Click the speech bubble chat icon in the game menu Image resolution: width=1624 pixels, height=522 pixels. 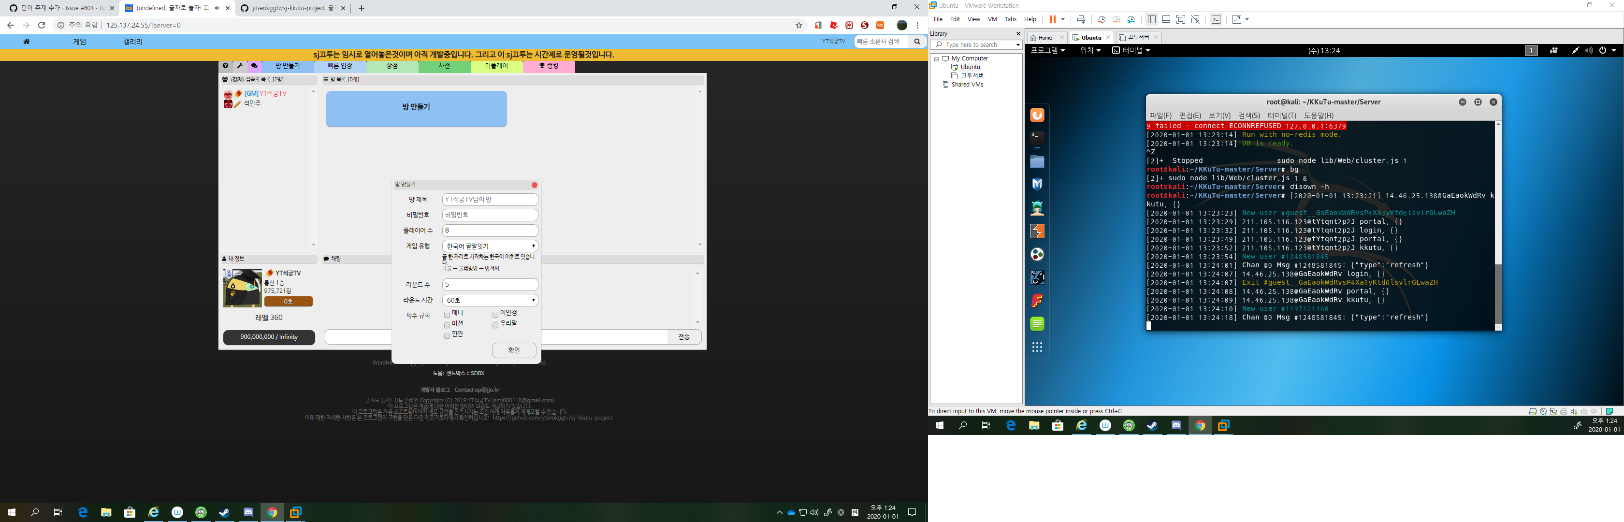(254, 66)
